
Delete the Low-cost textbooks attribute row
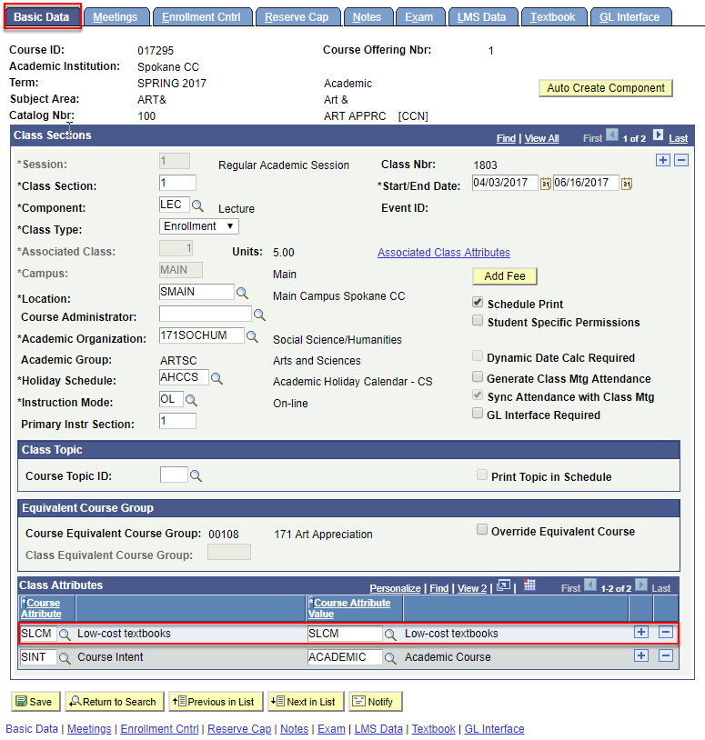pyautogui.click(x=666, y=632)
